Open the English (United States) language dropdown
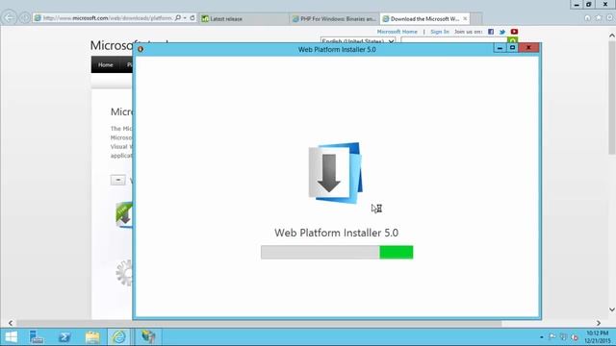The image size is (616, 346). 357,40
